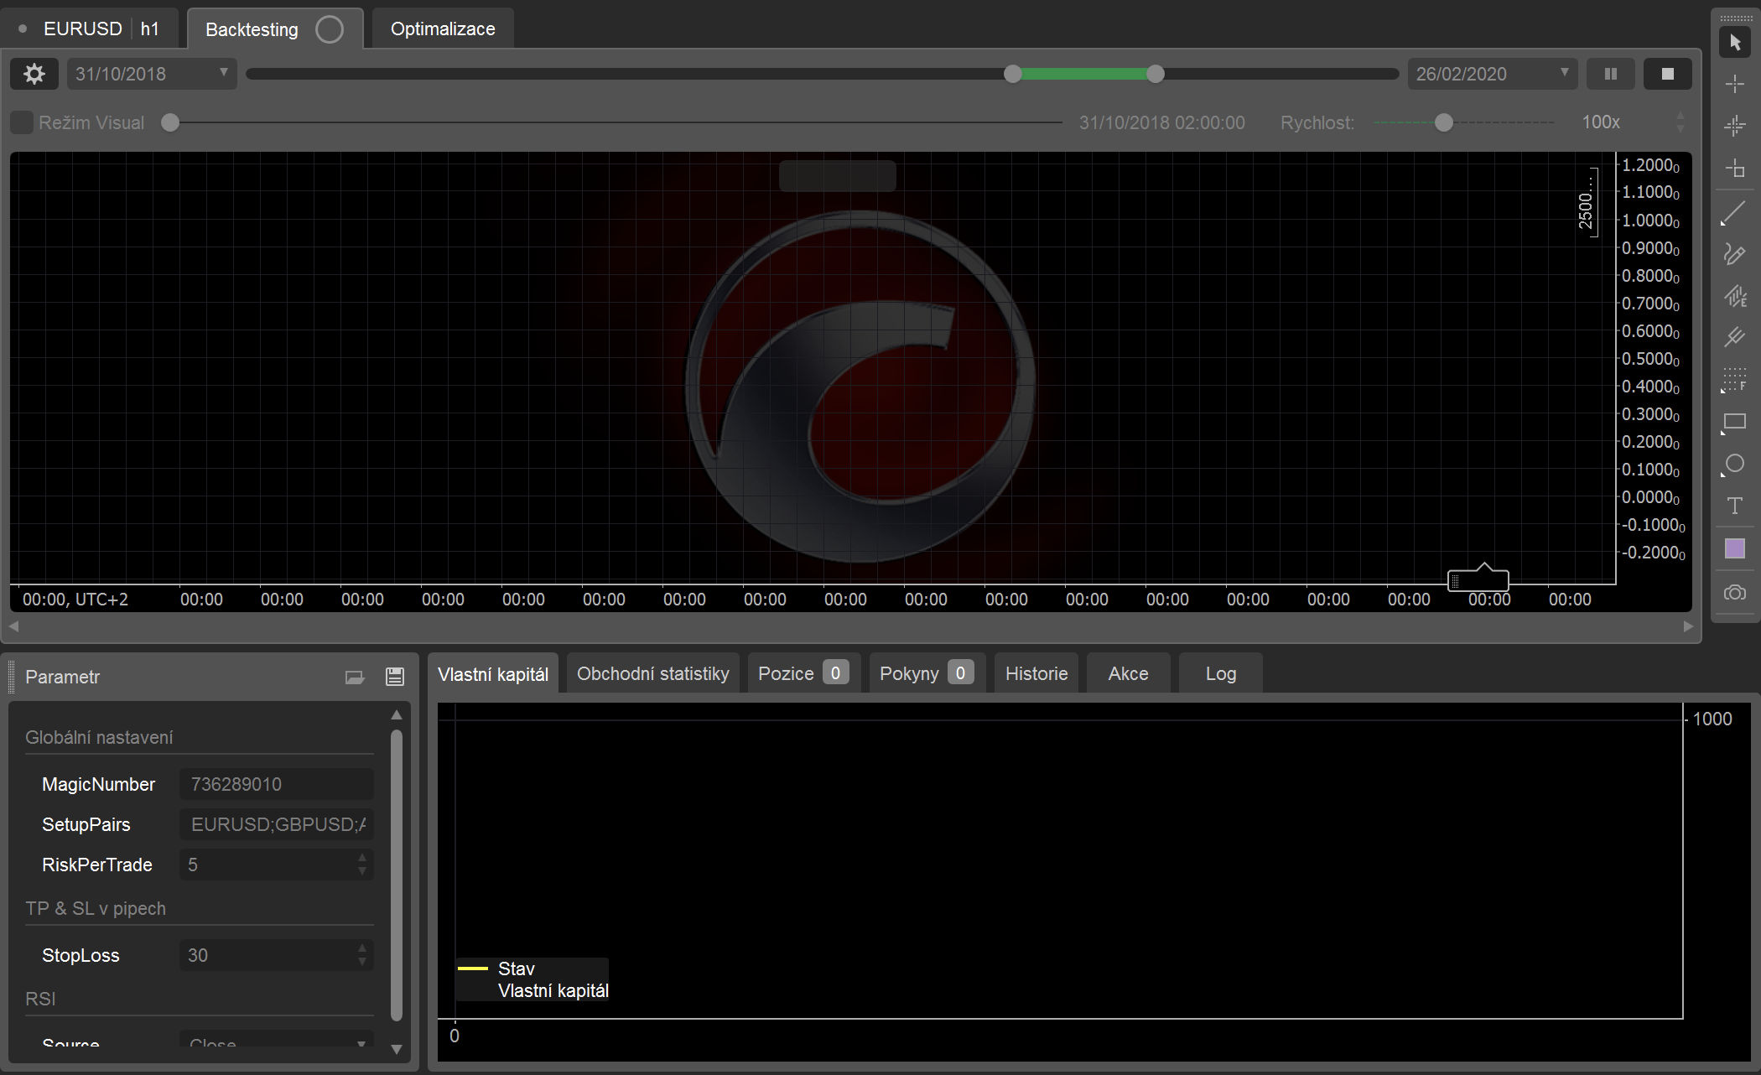Edit the MagicNumber field
The height and width of the screenshot is (1075, 1761).
[277, 784]
